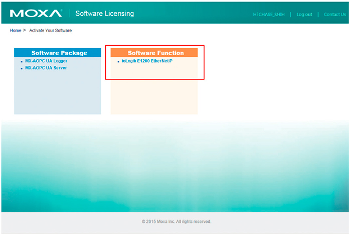
Task: Click the Software Licensing header title
Action: click(104, 14)
